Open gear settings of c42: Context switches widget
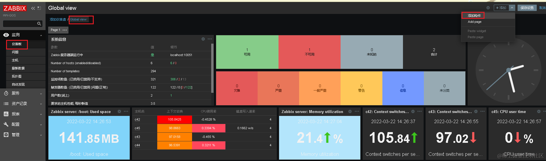Viewport: 546px width, 161px height. [413, 111]
